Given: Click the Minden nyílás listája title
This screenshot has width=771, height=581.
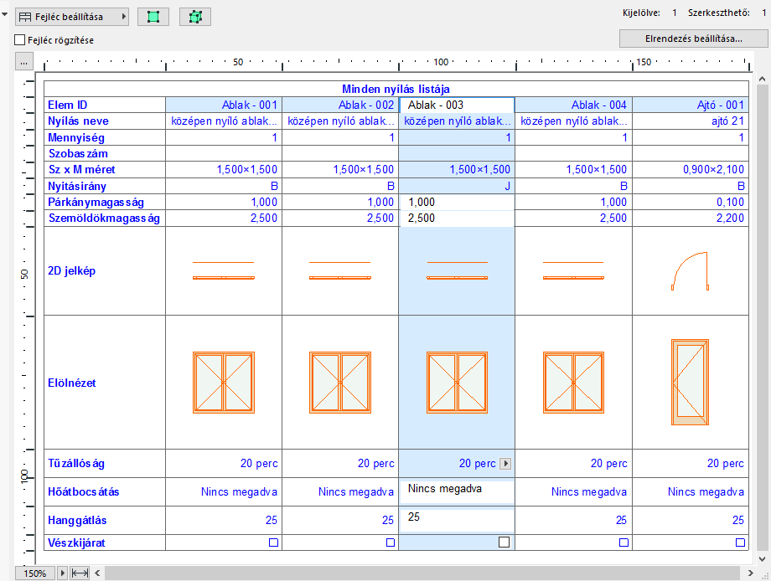Looking at the screenshot, I should [x=396, y=89].
